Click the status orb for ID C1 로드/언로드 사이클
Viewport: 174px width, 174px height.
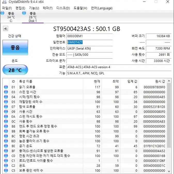pos(6,161)
